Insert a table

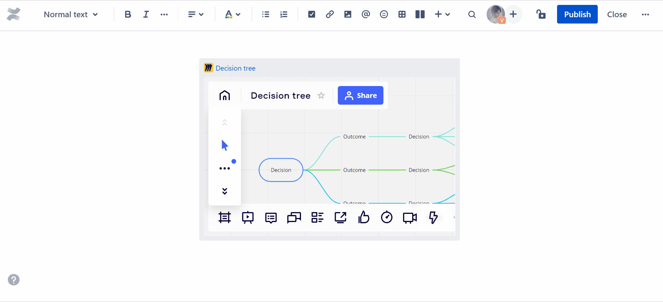click(x=402, y=14)
